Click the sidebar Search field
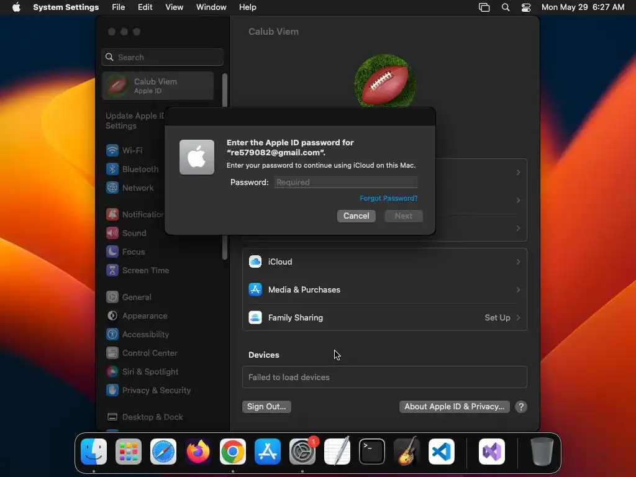The image size is (636, 477). (x=162, y=58)
